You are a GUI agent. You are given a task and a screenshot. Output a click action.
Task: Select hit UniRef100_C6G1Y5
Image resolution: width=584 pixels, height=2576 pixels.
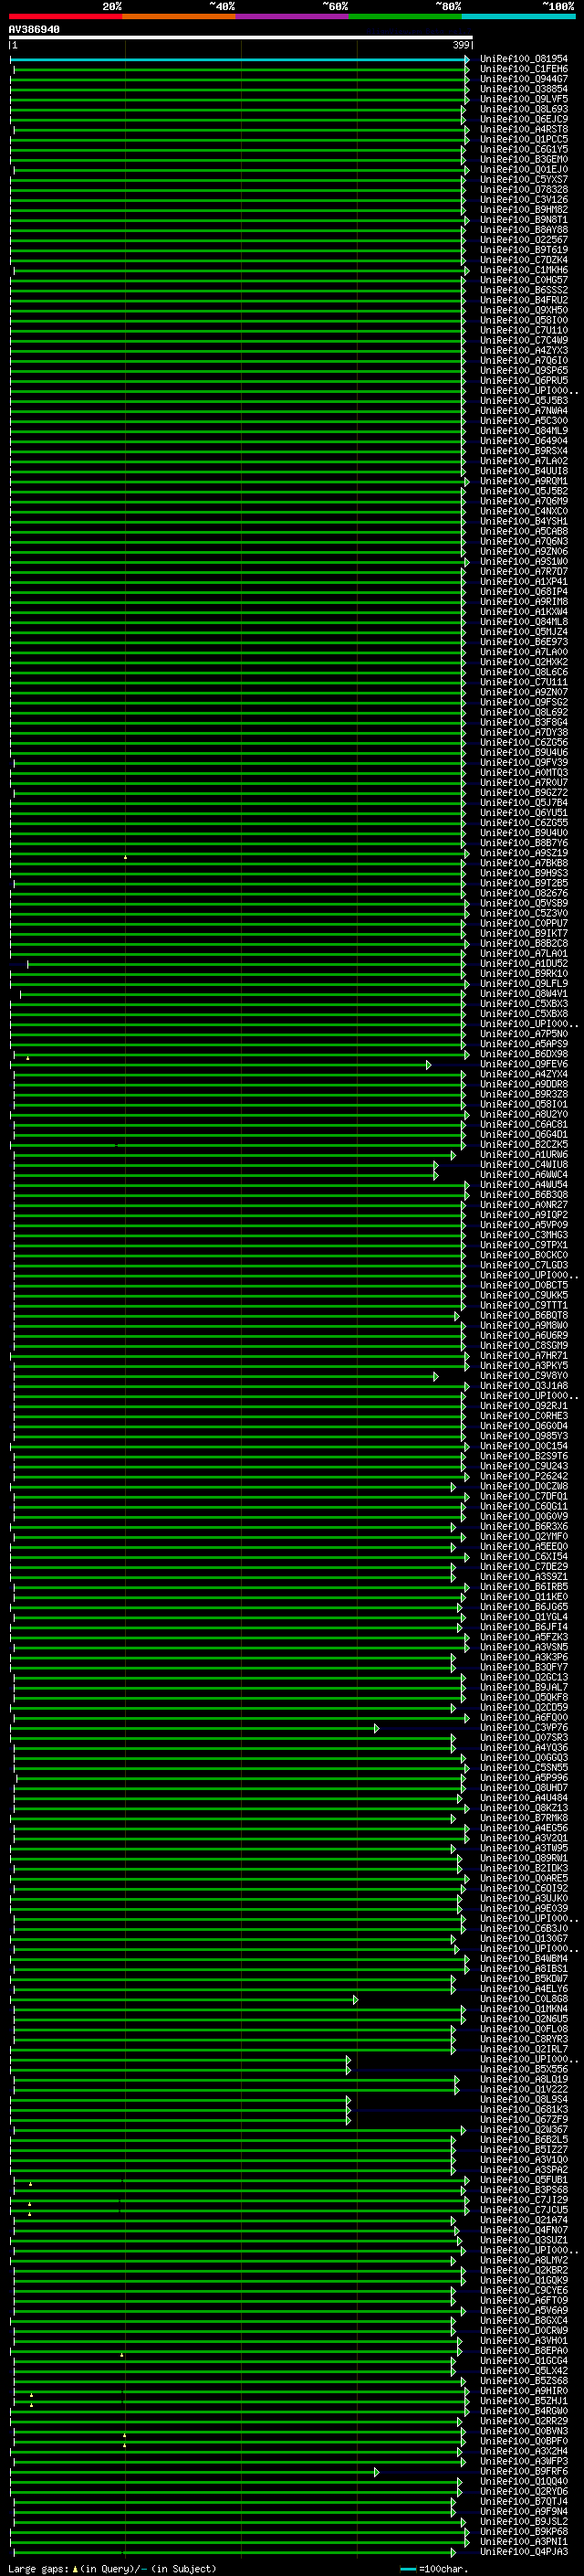coord(523,149)
